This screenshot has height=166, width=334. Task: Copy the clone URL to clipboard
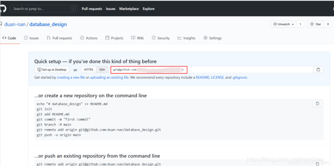318,70
